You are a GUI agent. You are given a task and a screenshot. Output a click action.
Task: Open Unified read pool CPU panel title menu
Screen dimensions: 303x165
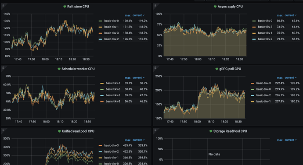pyautogui.click(x=78, y=131)
